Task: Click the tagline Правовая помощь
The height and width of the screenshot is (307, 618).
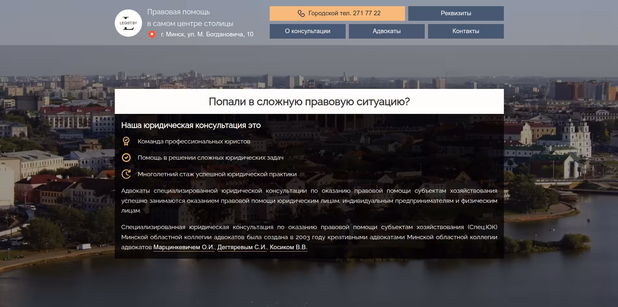Action: (179, 12)
